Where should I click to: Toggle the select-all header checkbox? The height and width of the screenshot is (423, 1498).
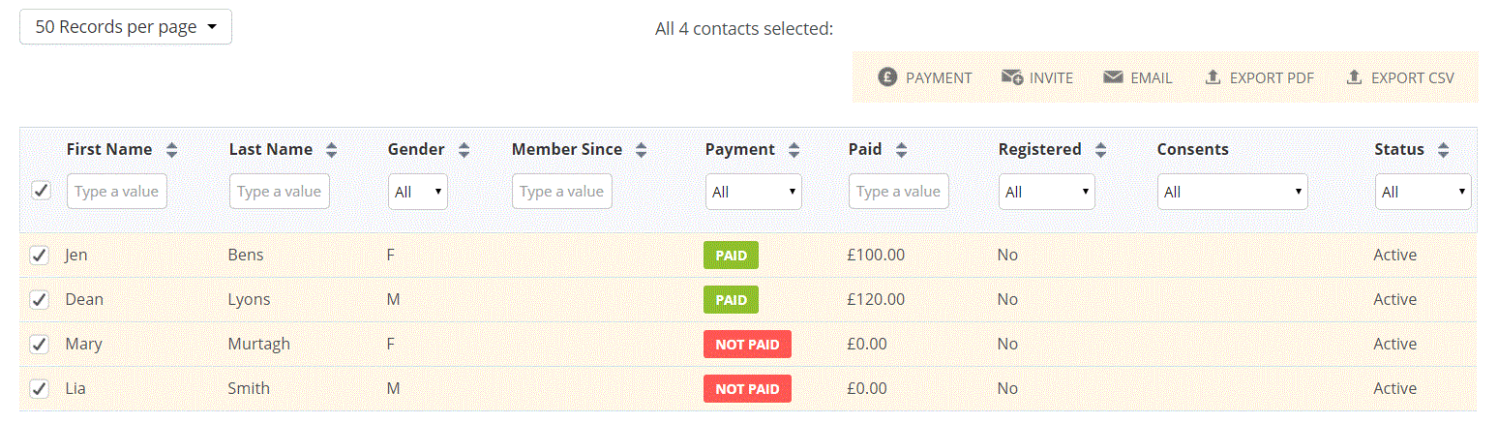point(41,191)
